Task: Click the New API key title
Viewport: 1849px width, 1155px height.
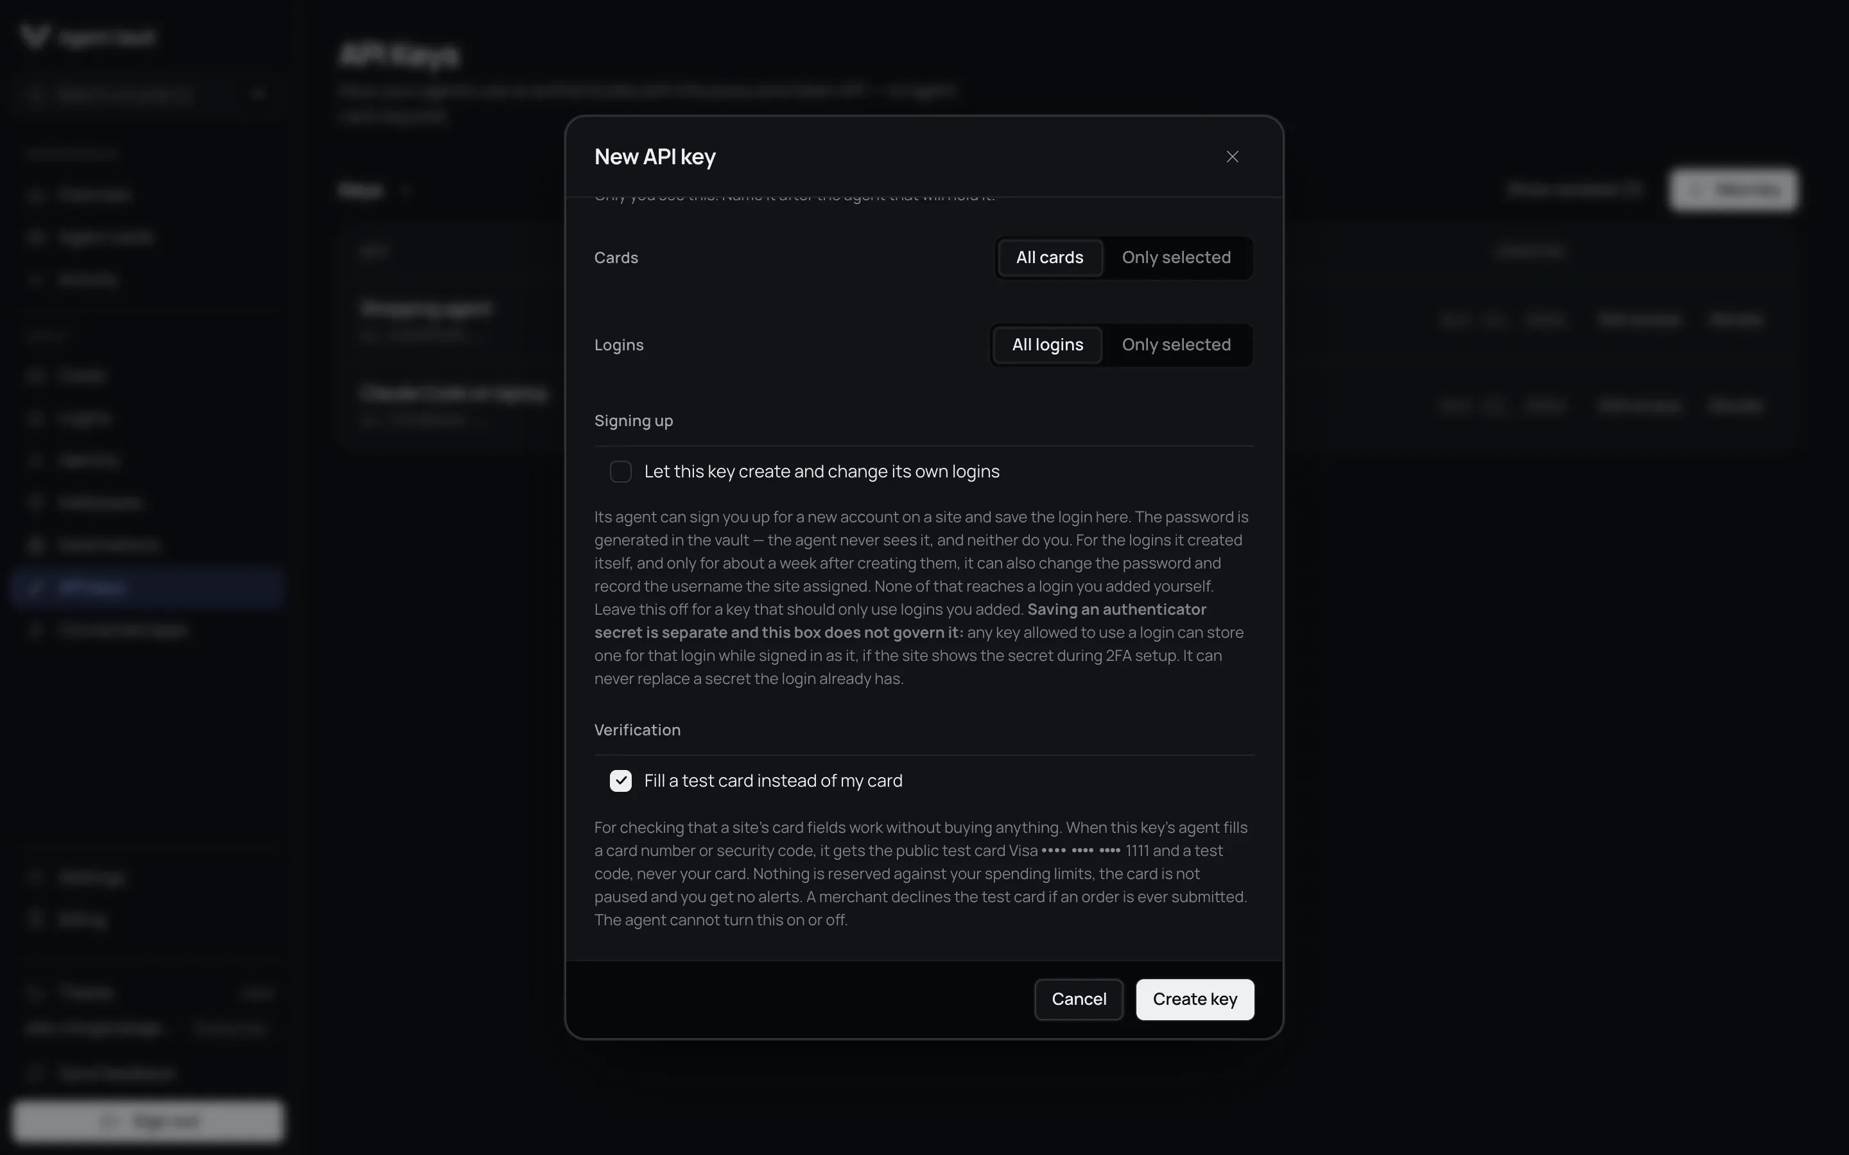Action: click(x=655, y=157)
